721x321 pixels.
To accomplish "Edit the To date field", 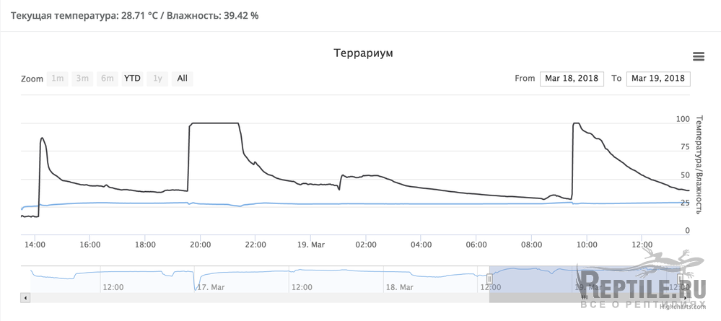I will tap(658, 79).
